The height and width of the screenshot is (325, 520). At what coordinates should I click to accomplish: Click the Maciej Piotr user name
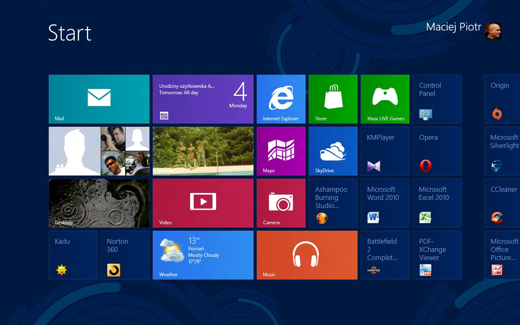click(x=453, y=27)
